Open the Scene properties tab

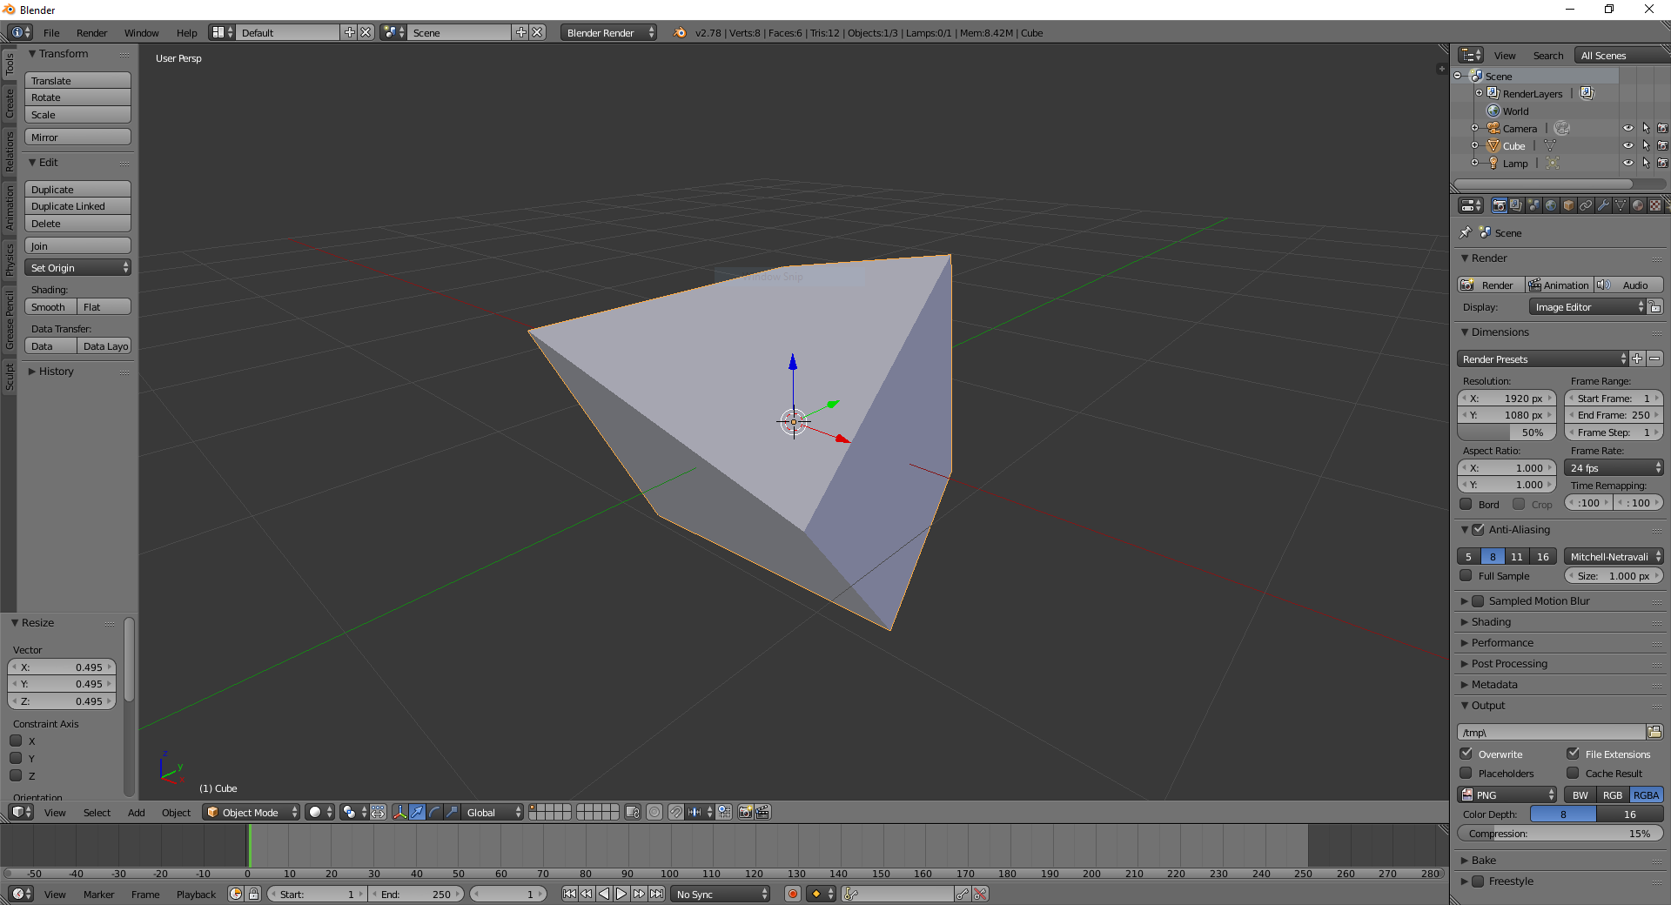click(x=1533, y=205)
